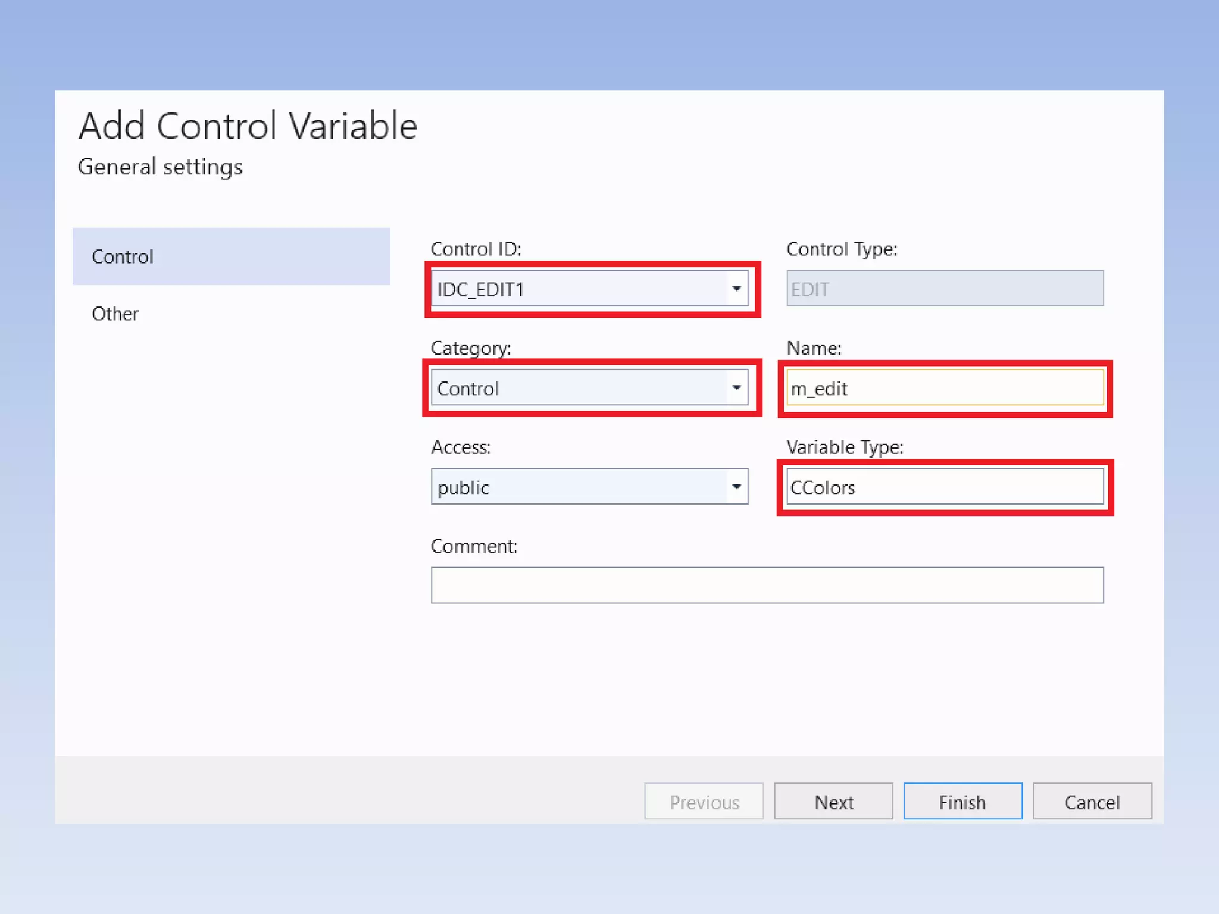Click the empty Comment text box
This screenshot has height=914, width=1219.
767,586
